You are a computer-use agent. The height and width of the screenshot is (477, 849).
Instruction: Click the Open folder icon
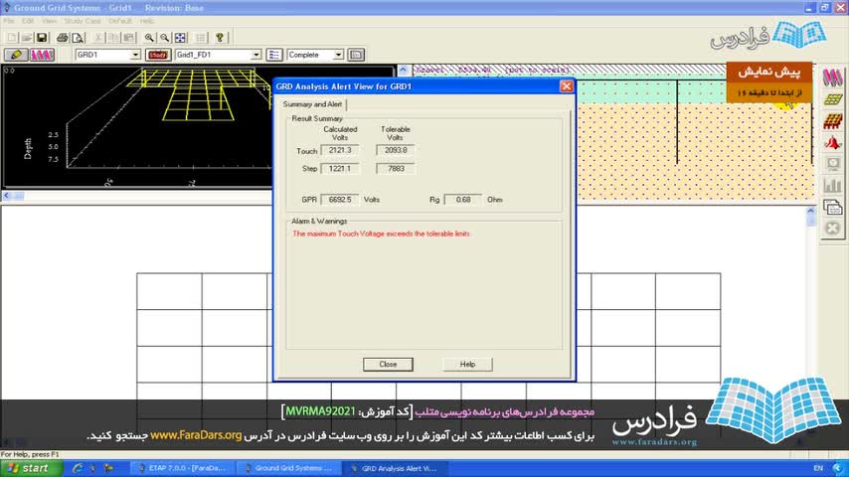point(27,38)
